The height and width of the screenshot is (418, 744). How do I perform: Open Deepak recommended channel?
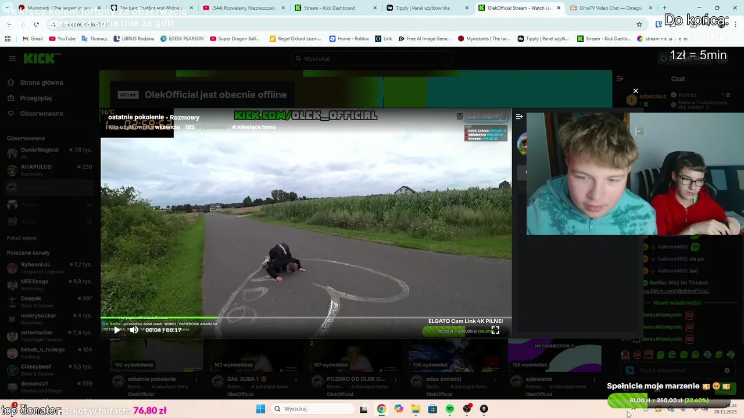pyautogui.click(x=49, y=301)
